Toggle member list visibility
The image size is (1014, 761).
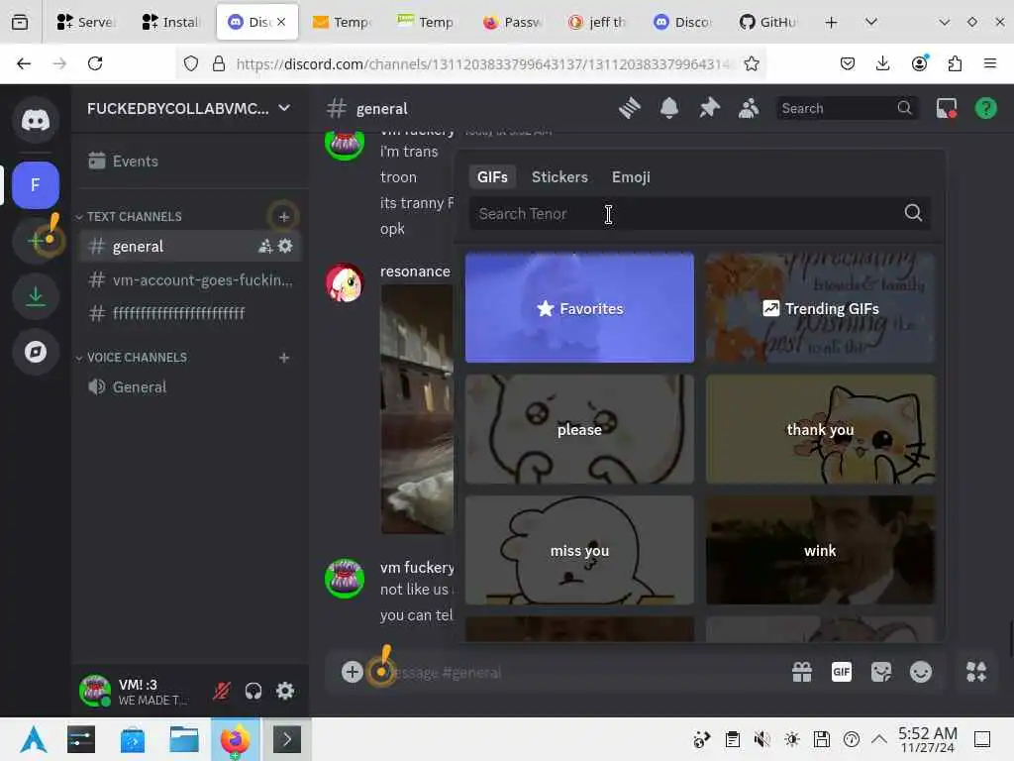749,108
